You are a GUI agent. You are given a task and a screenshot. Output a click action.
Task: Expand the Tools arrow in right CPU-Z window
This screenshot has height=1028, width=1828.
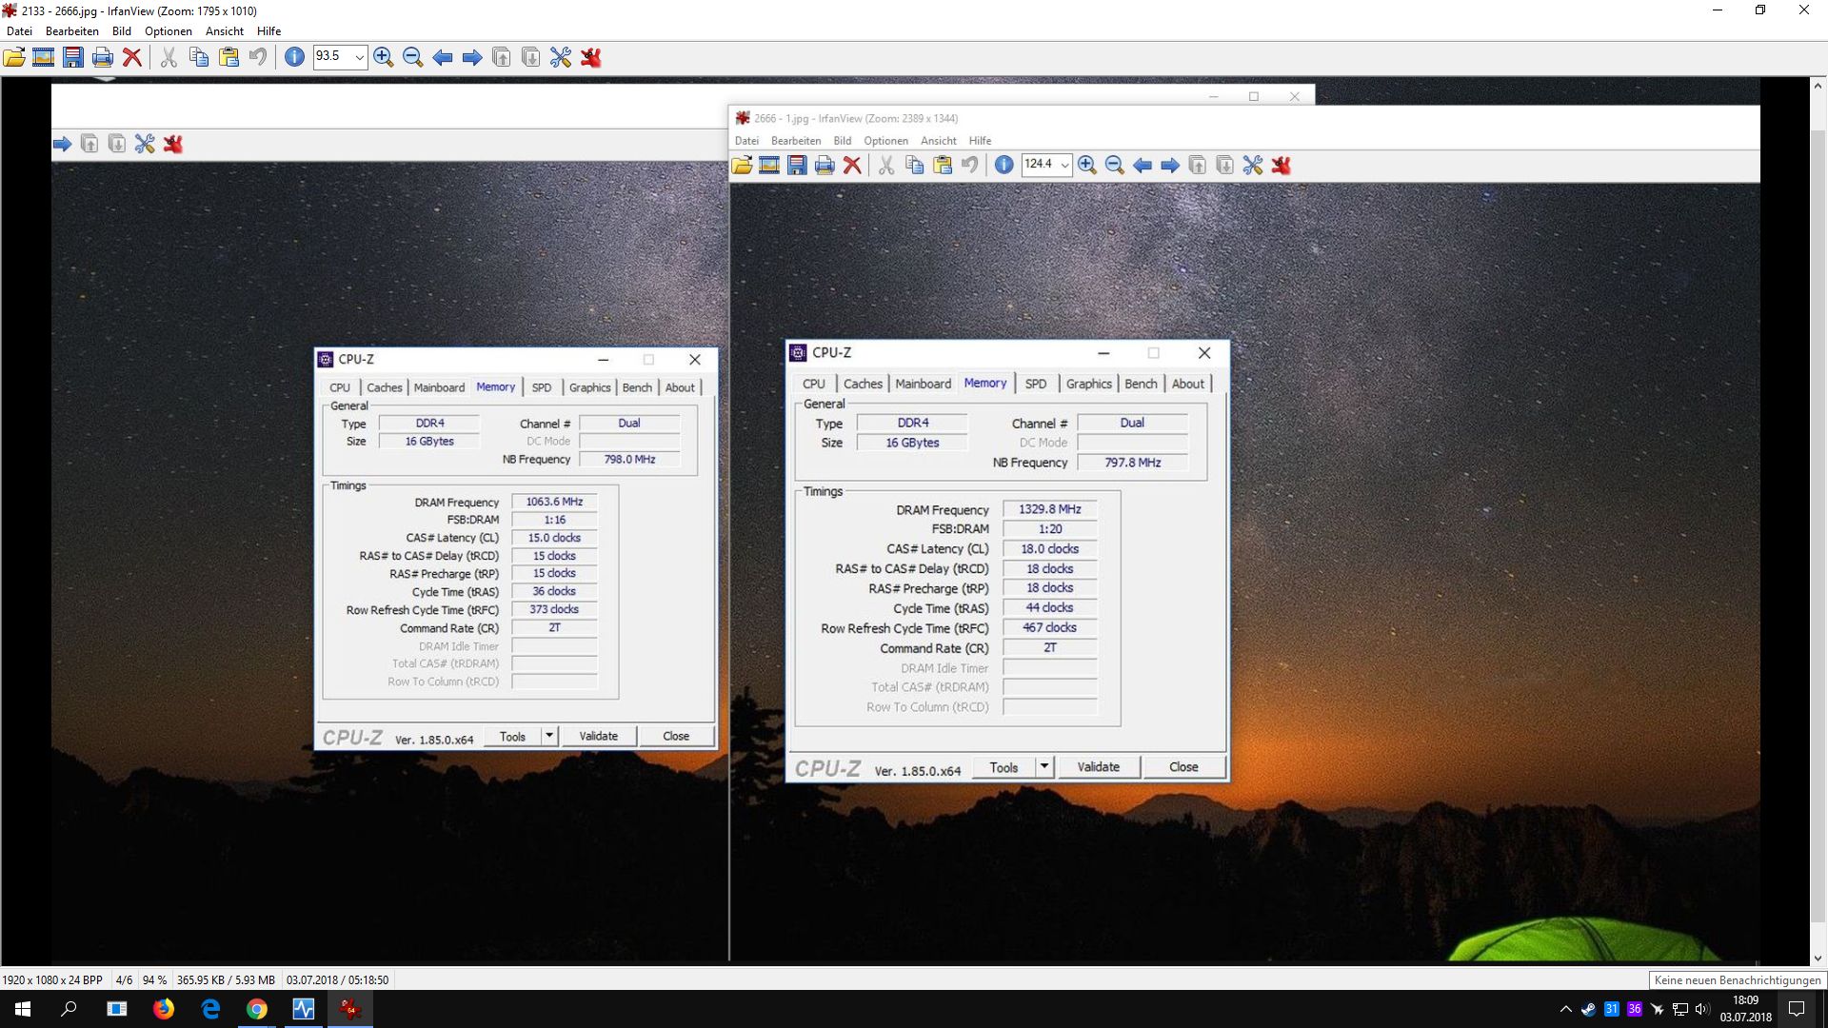[1044, 766]
